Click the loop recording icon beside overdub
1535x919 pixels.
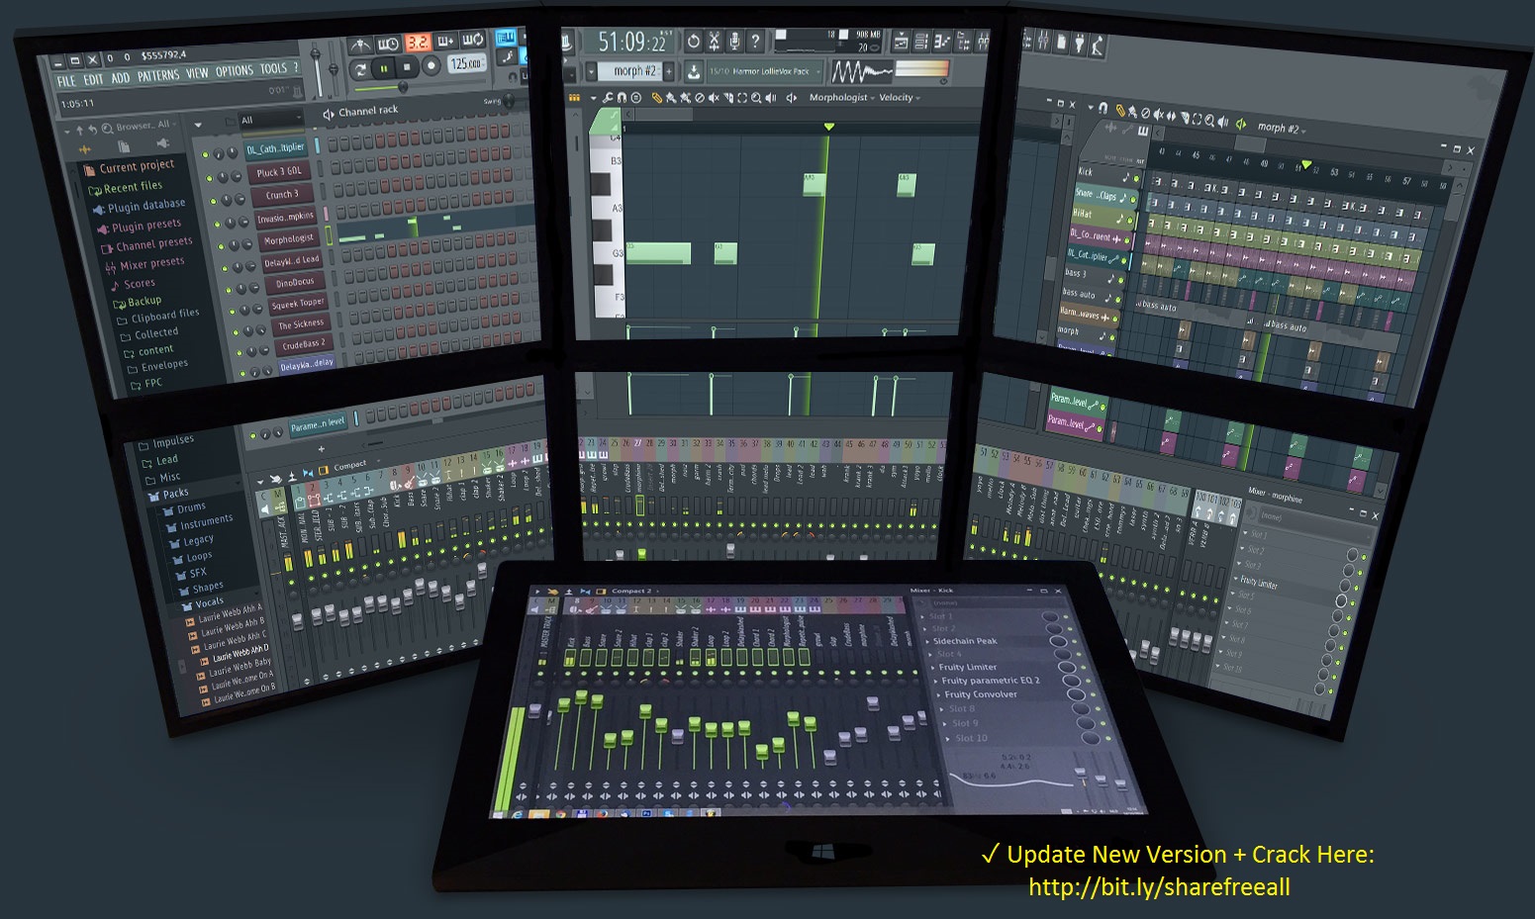tap(472, 40)
